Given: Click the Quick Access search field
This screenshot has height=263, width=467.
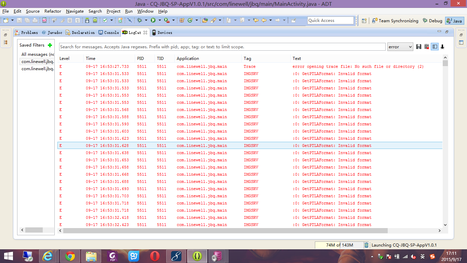Looking at the screenshot, I should [331, 21].
